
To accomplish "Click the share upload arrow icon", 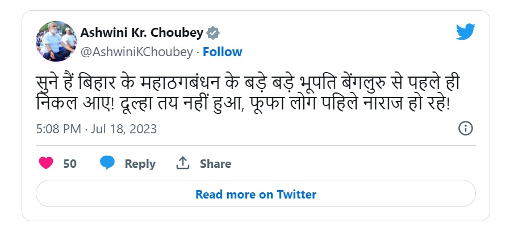I will coord(182,163).
